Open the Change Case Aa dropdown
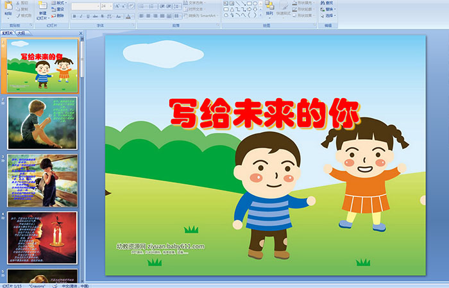Viewport: 449px width, 288px height. click(x=119, y=16)
